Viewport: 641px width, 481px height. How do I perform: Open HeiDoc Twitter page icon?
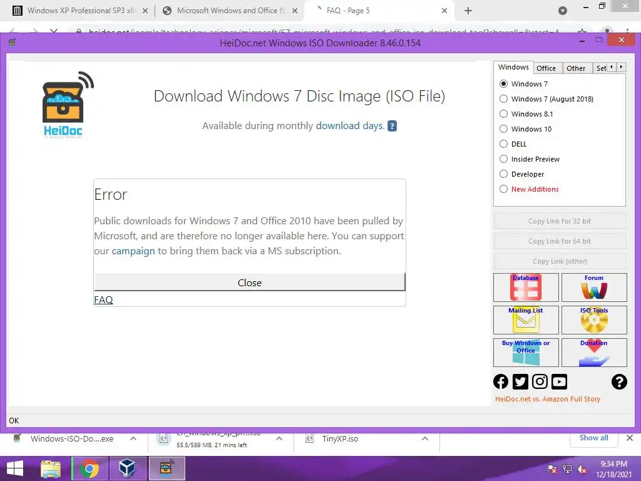pos(520,381)
